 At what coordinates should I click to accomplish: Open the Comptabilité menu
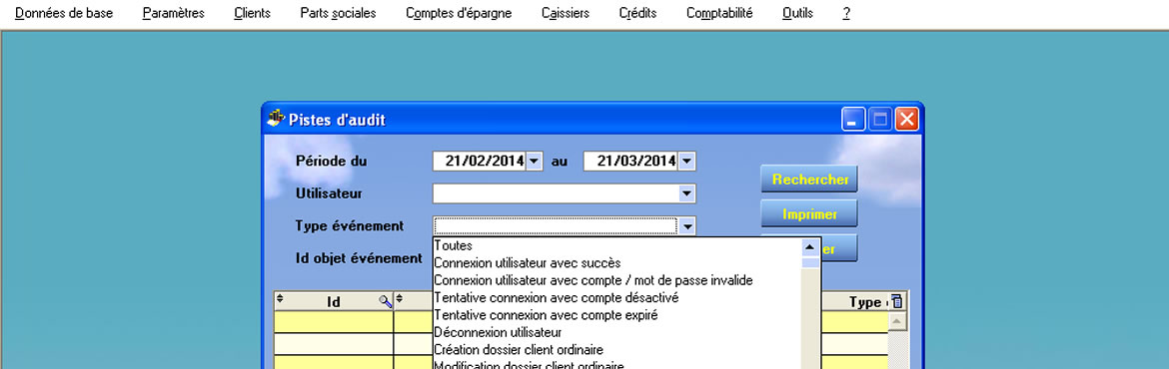(719, 13)
